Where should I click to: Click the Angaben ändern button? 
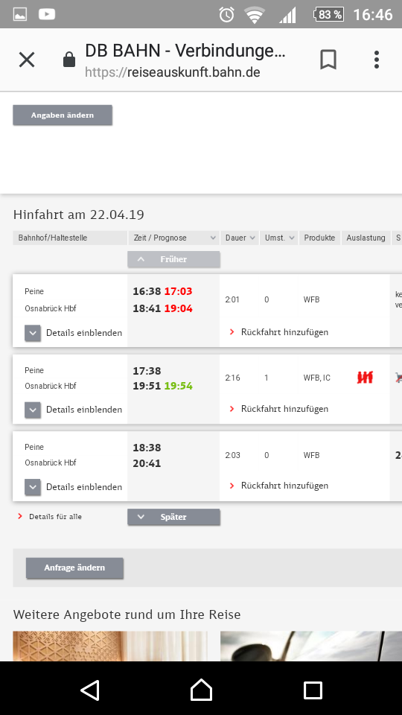(63, 115)
